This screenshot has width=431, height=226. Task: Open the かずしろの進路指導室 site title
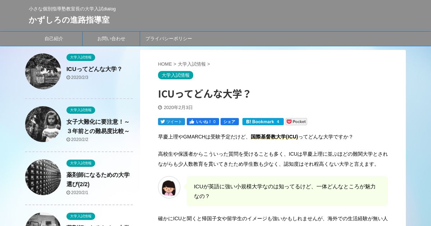point(69,20)
